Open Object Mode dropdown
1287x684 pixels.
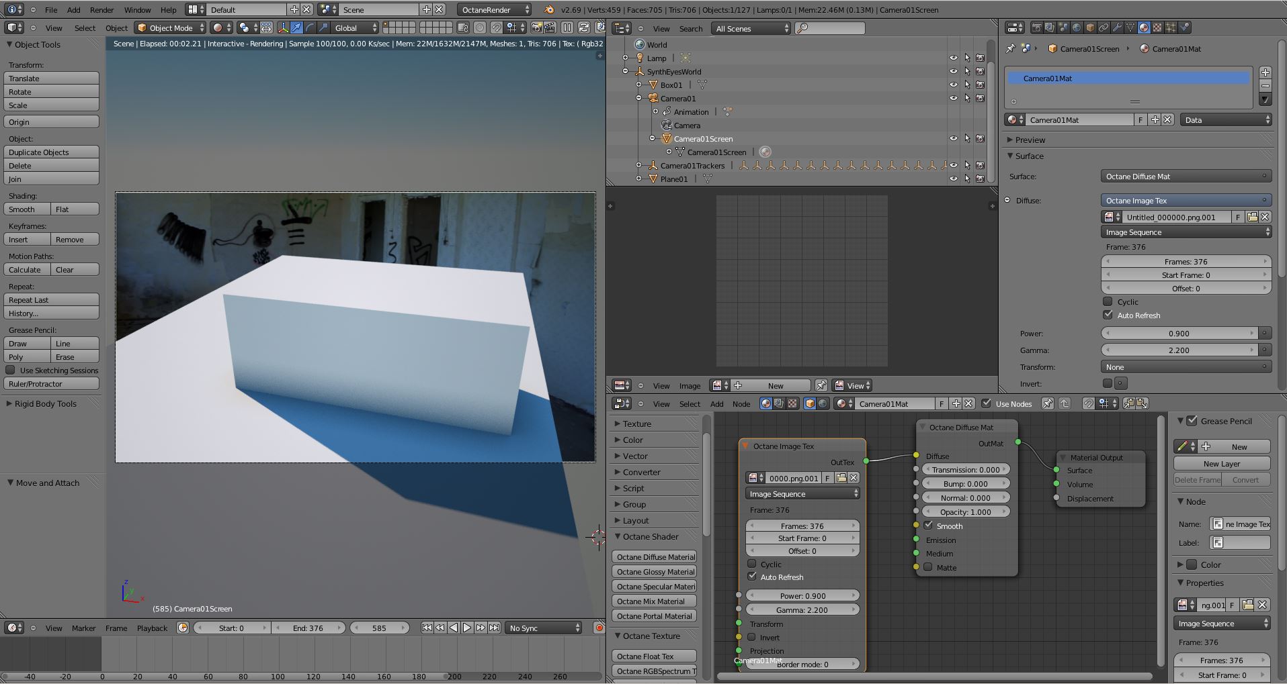point(170,28)
